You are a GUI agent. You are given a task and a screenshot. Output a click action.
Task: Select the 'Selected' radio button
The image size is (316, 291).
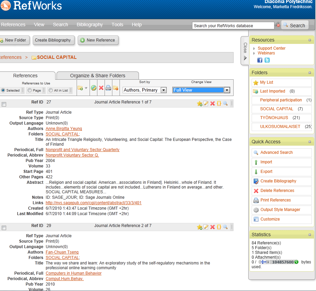tap(3, 90)
